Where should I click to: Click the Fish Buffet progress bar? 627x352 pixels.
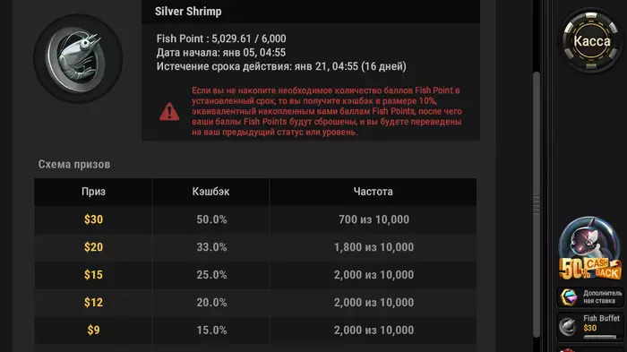[x=600, y=337]
